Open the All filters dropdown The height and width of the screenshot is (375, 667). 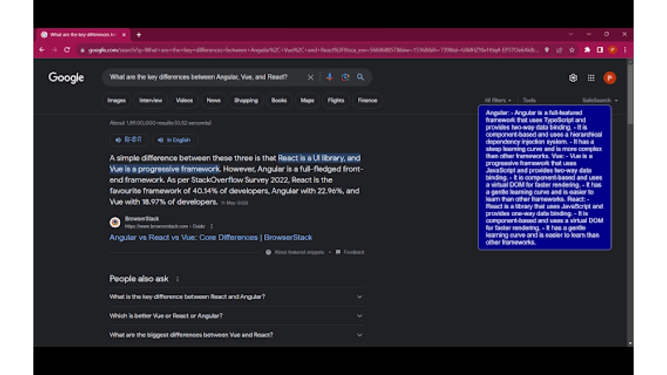coord(498,100)
